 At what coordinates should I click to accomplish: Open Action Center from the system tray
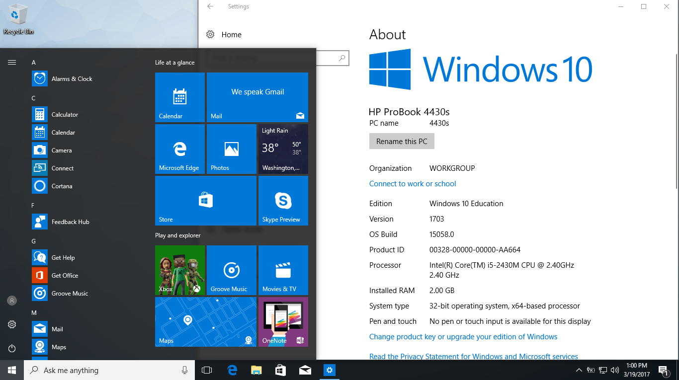tap(663, 370)
